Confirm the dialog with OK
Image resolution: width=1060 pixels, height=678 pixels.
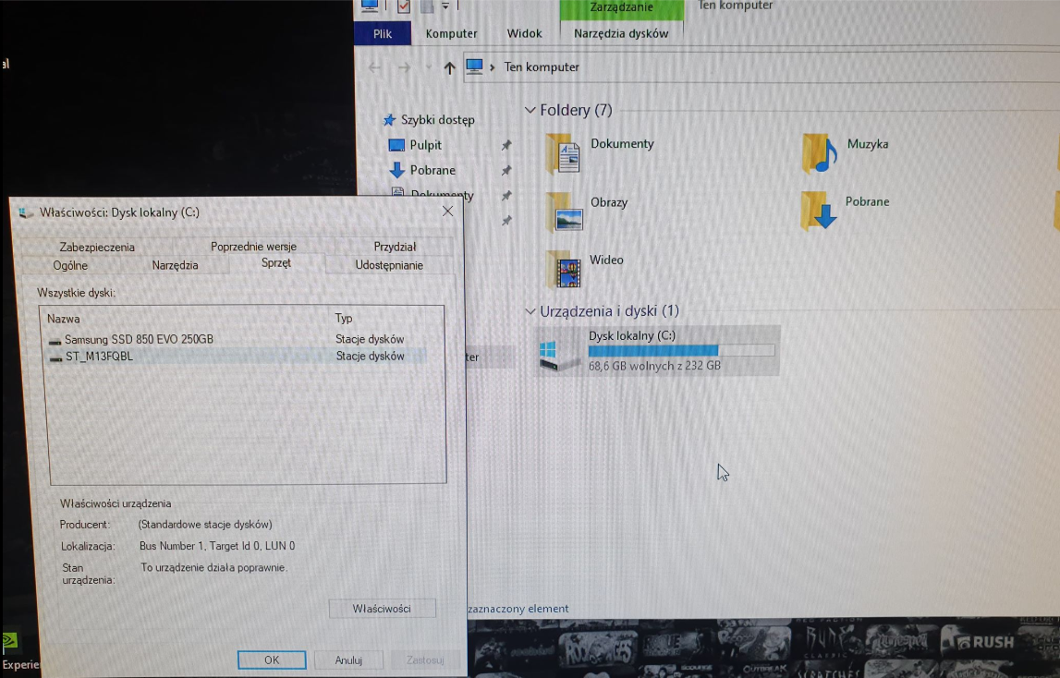(x=272, y=660)
